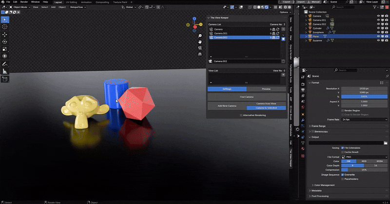
Task: Click the trash icon beside Camera.002 name
Action: 283,61
